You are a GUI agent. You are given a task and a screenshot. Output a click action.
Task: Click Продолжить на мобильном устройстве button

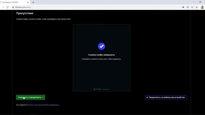pos(166,97)
